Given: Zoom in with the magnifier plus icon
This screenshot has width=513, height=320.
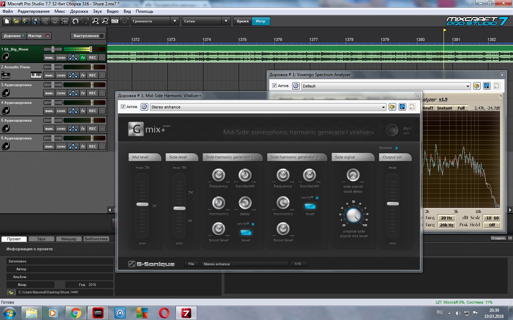Looking at the screenshot, I should click(x=95, y=21).
